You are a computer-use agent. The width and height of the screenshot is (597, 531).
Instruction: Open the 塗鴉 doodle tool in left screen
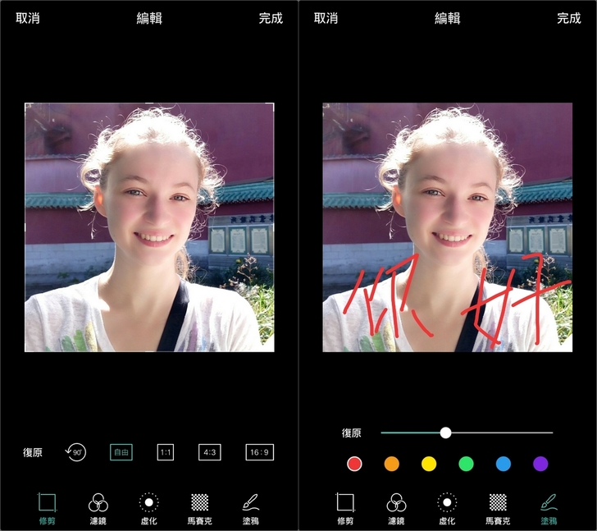coord(251,509)
